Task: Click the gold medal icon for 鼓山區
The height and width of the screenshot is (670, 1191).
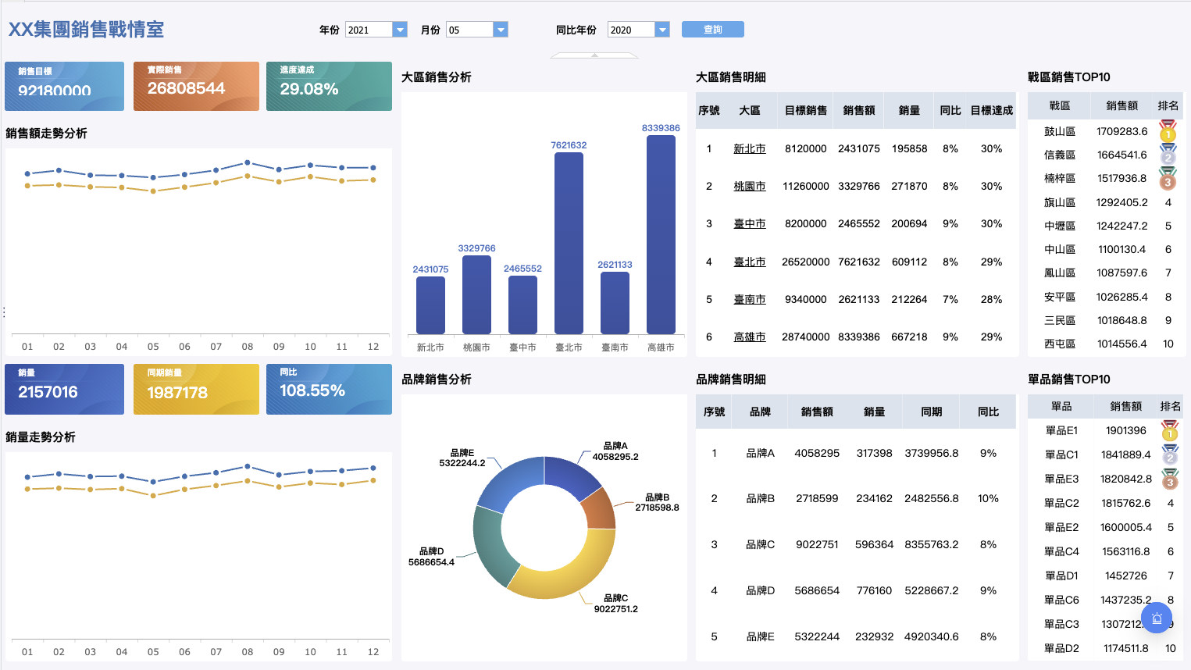Action: (1168, 131)
